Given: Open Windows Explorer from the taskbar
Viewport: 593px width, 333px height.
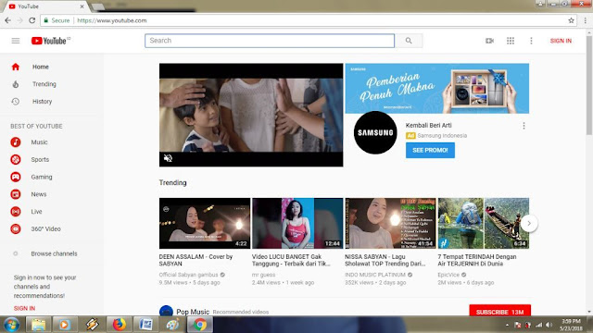Looking at the screenshot, I should point(38,325).
